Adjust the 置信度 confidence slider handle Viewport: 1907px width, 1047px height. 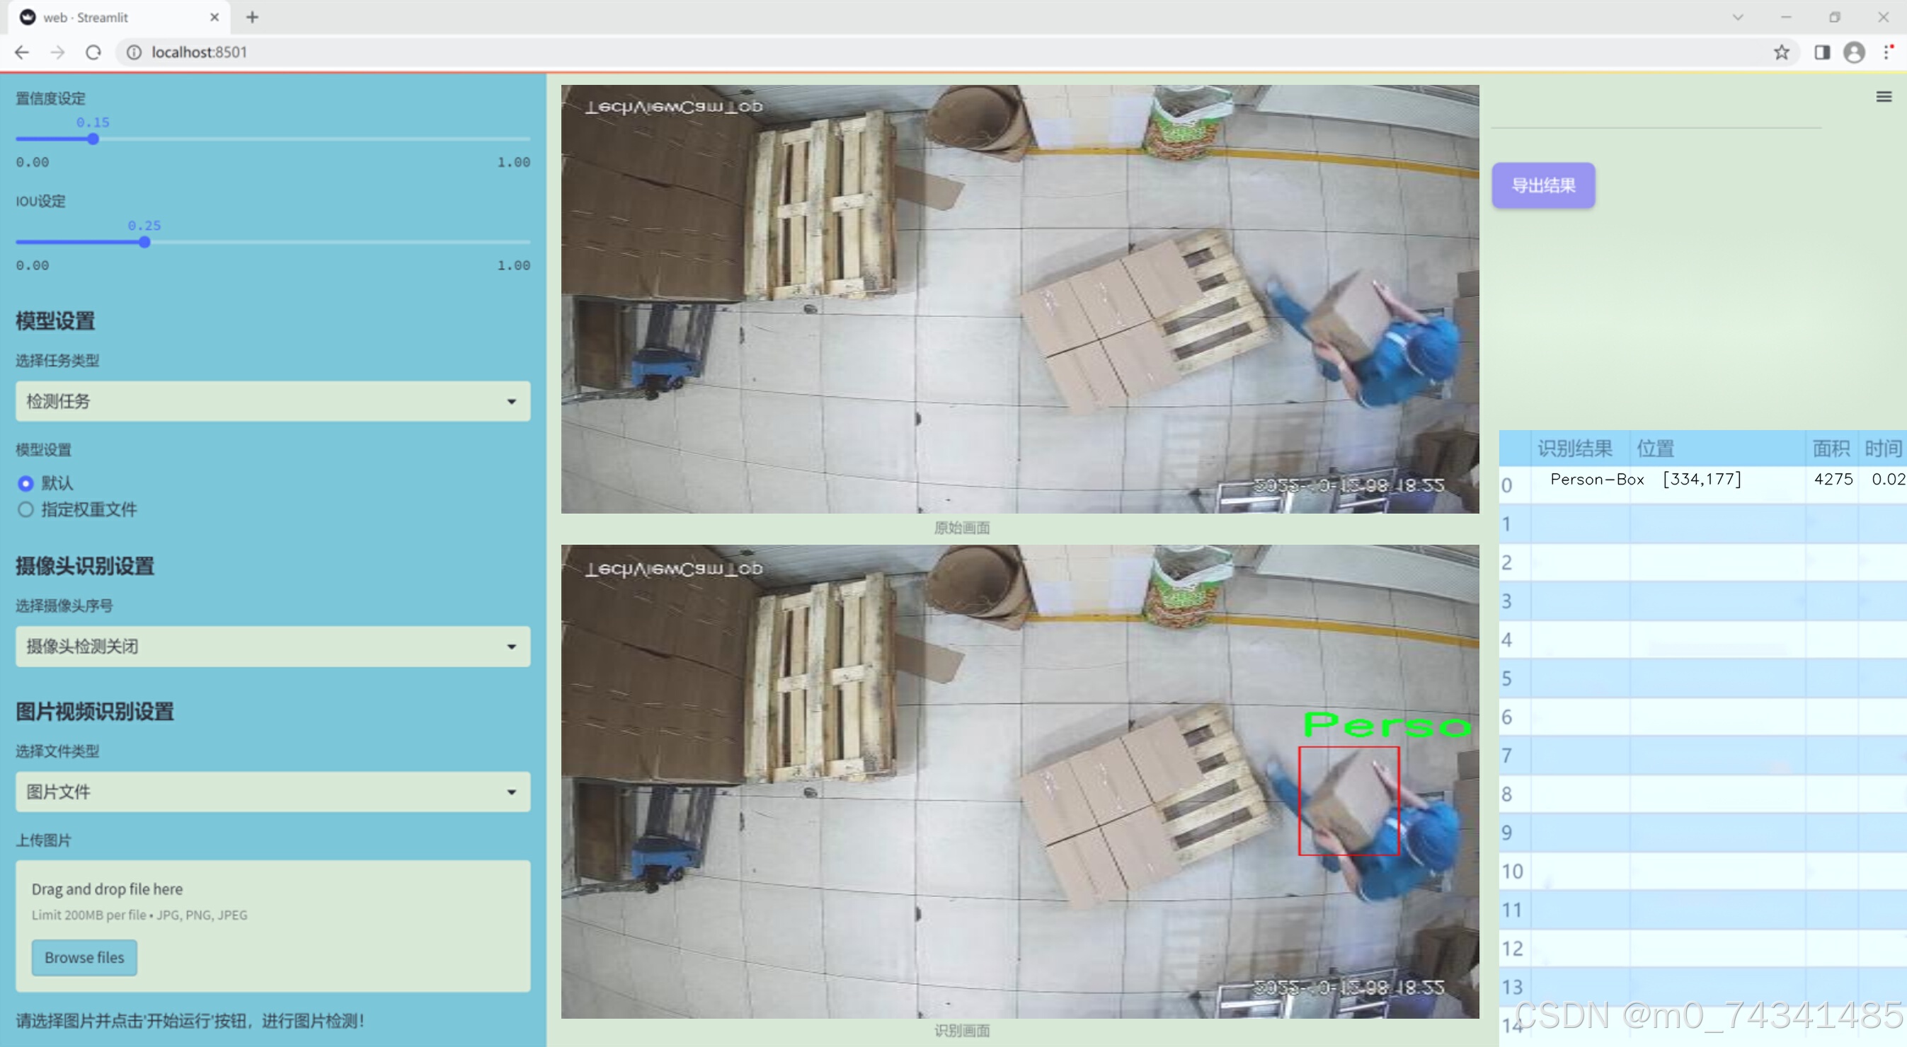(x=93, y=139)
